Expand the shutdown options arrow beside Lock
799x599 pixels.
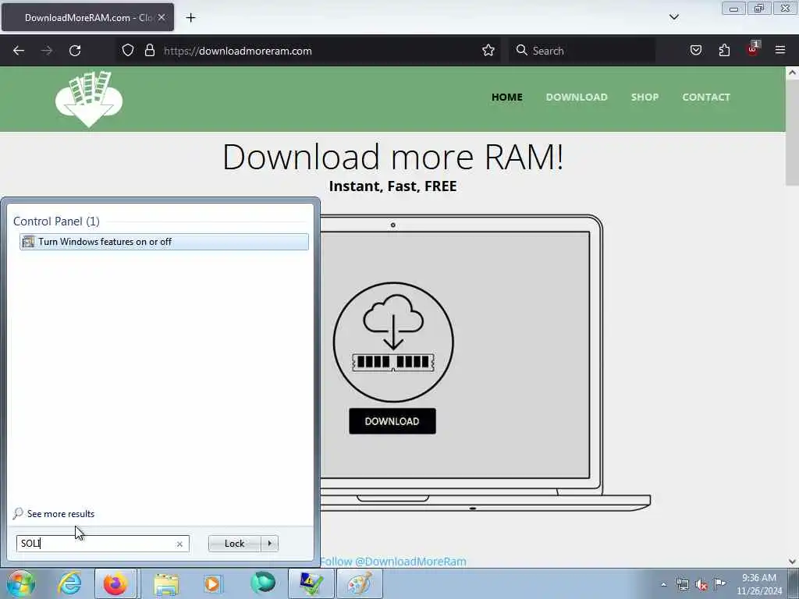(269, 544)
